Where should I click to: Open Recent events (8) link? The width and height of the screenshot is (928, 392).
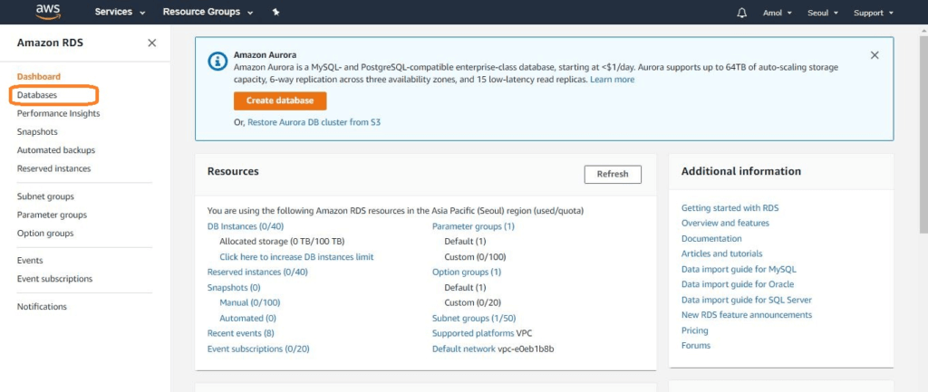click(240, 333)
